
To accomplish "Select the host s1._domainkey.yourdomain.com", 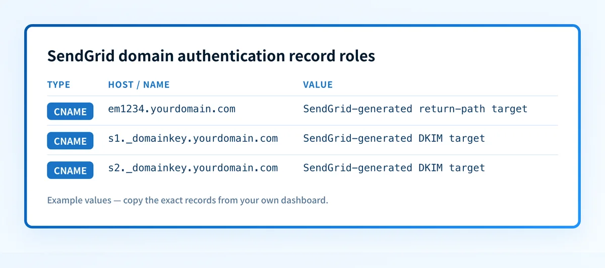I will click(193, 138).
